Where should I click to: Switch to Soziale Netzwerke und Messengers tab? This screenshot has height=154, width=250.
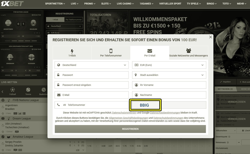point(188,53)
